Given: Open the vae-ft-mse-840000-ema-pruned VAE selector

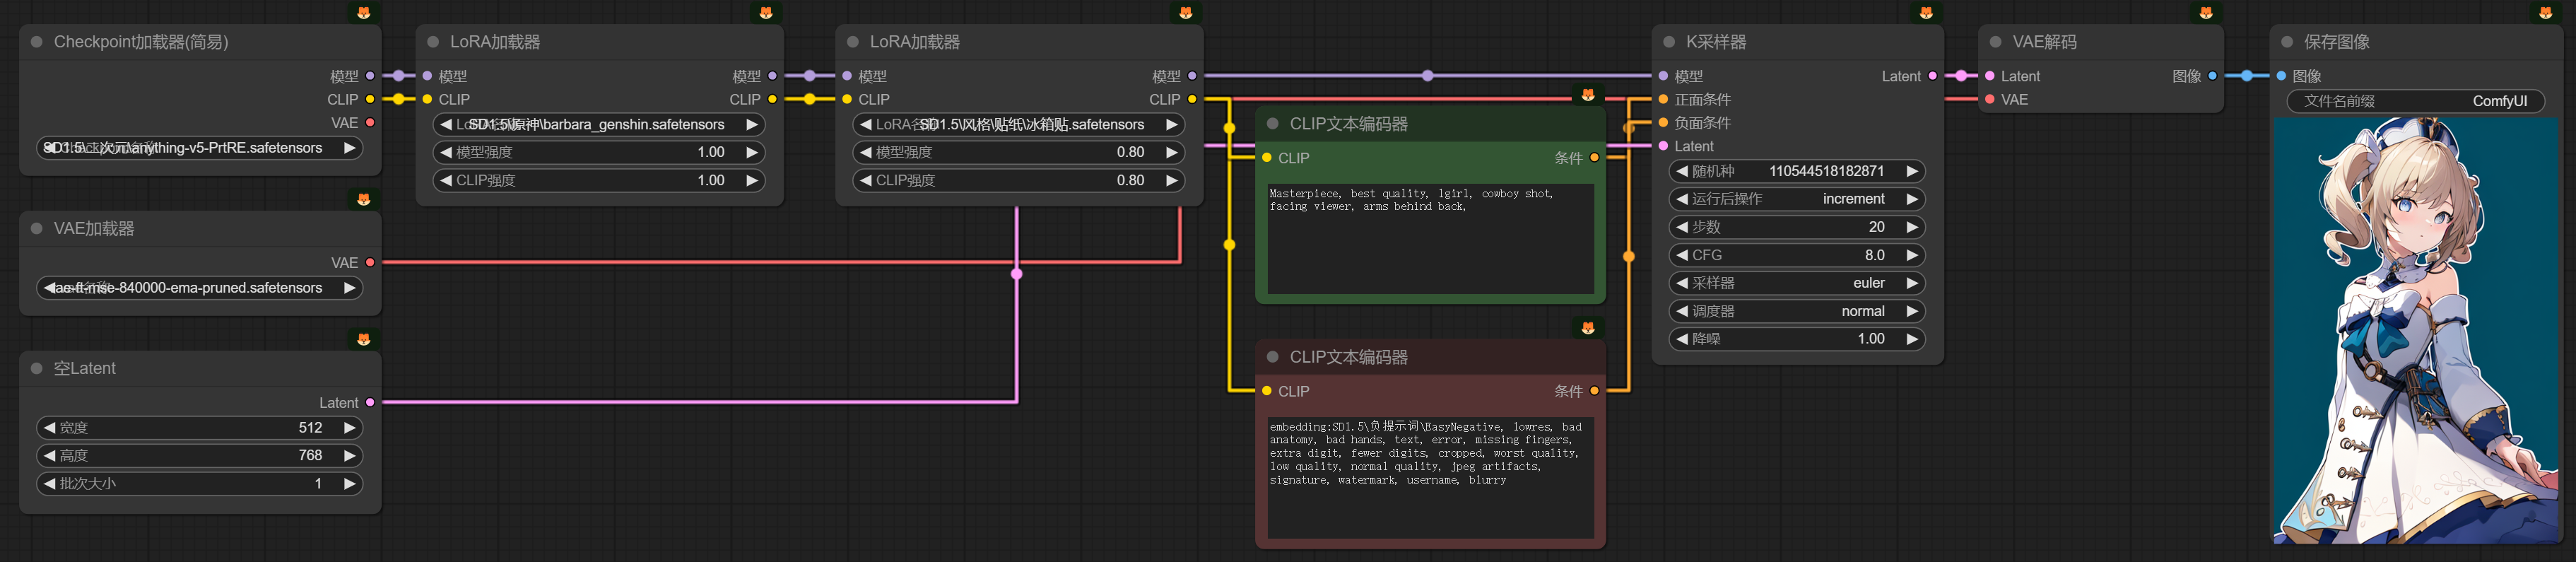Looking at the screenshot, I should [x=200, y=288].
